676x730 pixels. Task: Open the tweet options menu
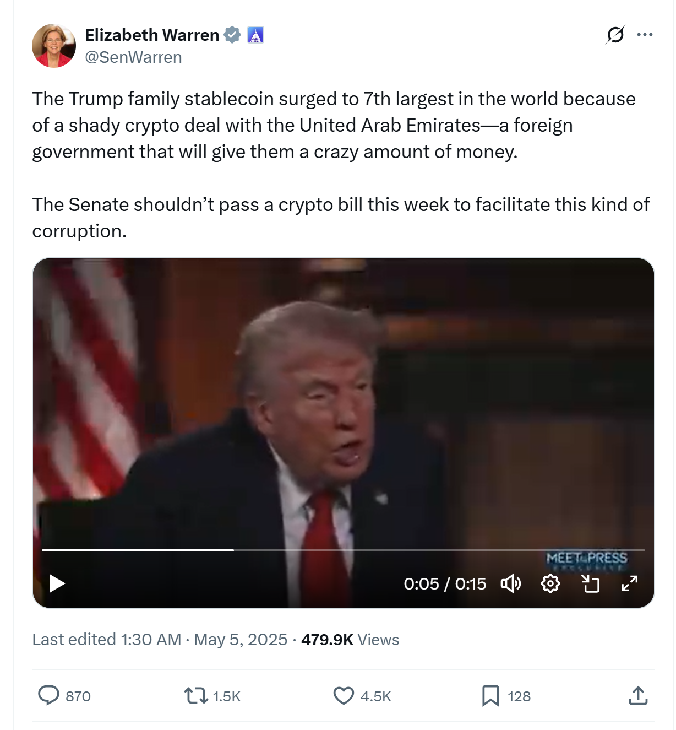click(644, 35)
